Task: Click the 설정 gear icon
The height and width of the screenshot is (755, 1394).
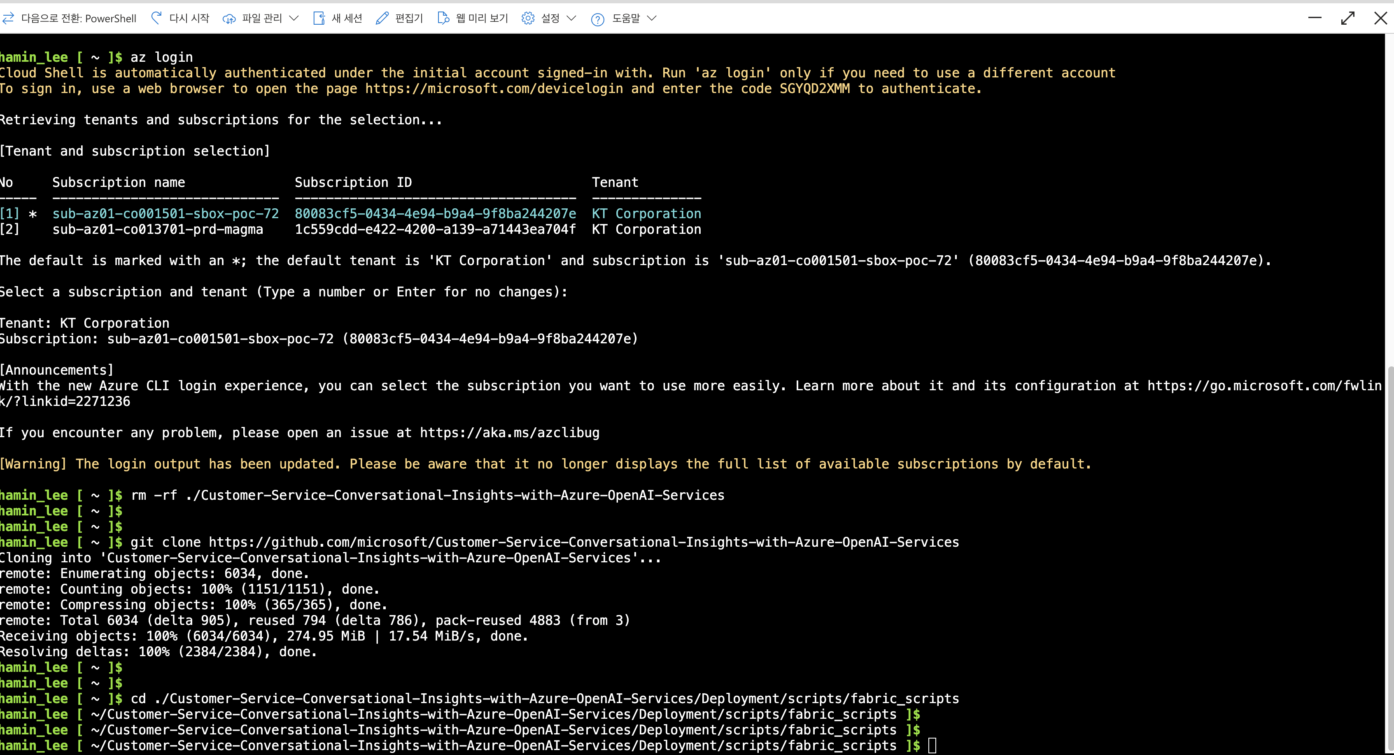Action: click(x=528, y=19)
